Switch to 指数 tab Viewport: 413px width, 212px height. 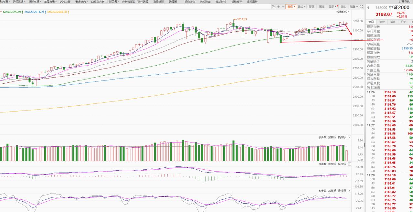[x=393, y=22]
